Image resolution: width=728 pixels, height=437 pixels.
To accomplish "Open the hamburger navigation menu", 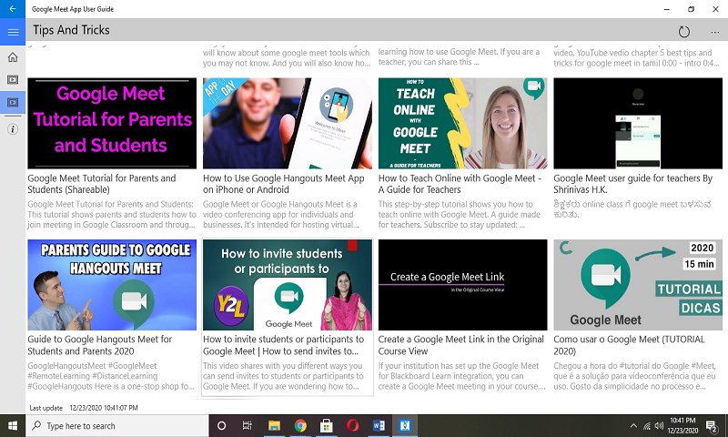I will [x=13, y=32].
